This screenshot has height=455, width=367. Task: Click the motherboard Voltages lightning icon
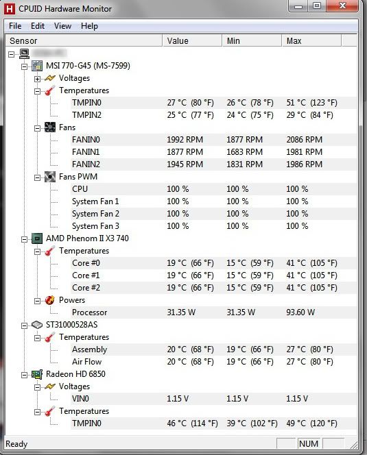(50, 78)
